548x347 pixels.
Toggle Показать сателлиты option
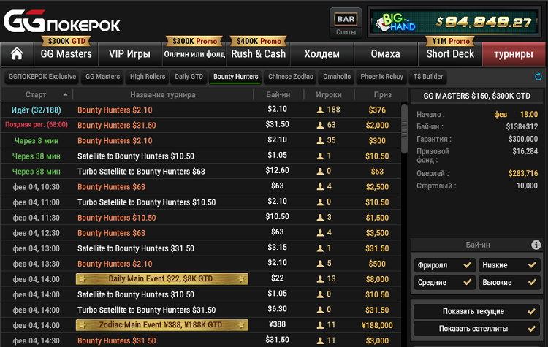pyautogui.click(x=477, y=329)
